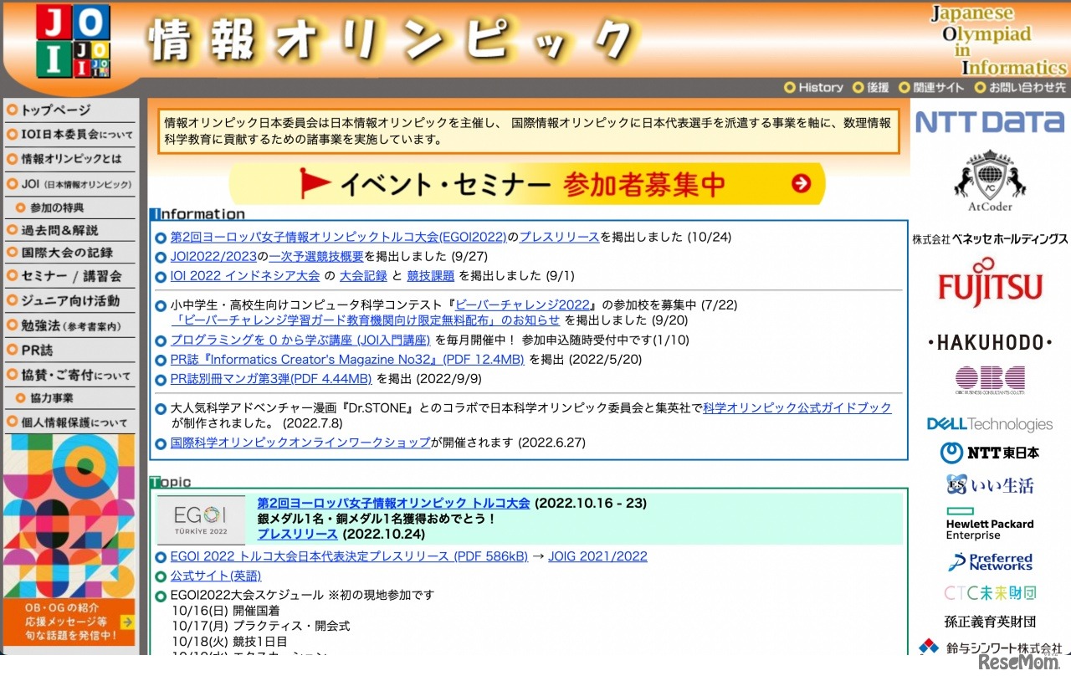Open the NTT DATA sponsor logo
This screenshot has height=681, width=1071.
coord(990,122)
